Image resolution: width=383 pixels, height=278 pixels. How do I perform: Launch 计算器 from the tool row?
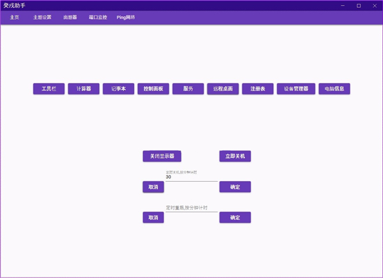click(84, 89)
